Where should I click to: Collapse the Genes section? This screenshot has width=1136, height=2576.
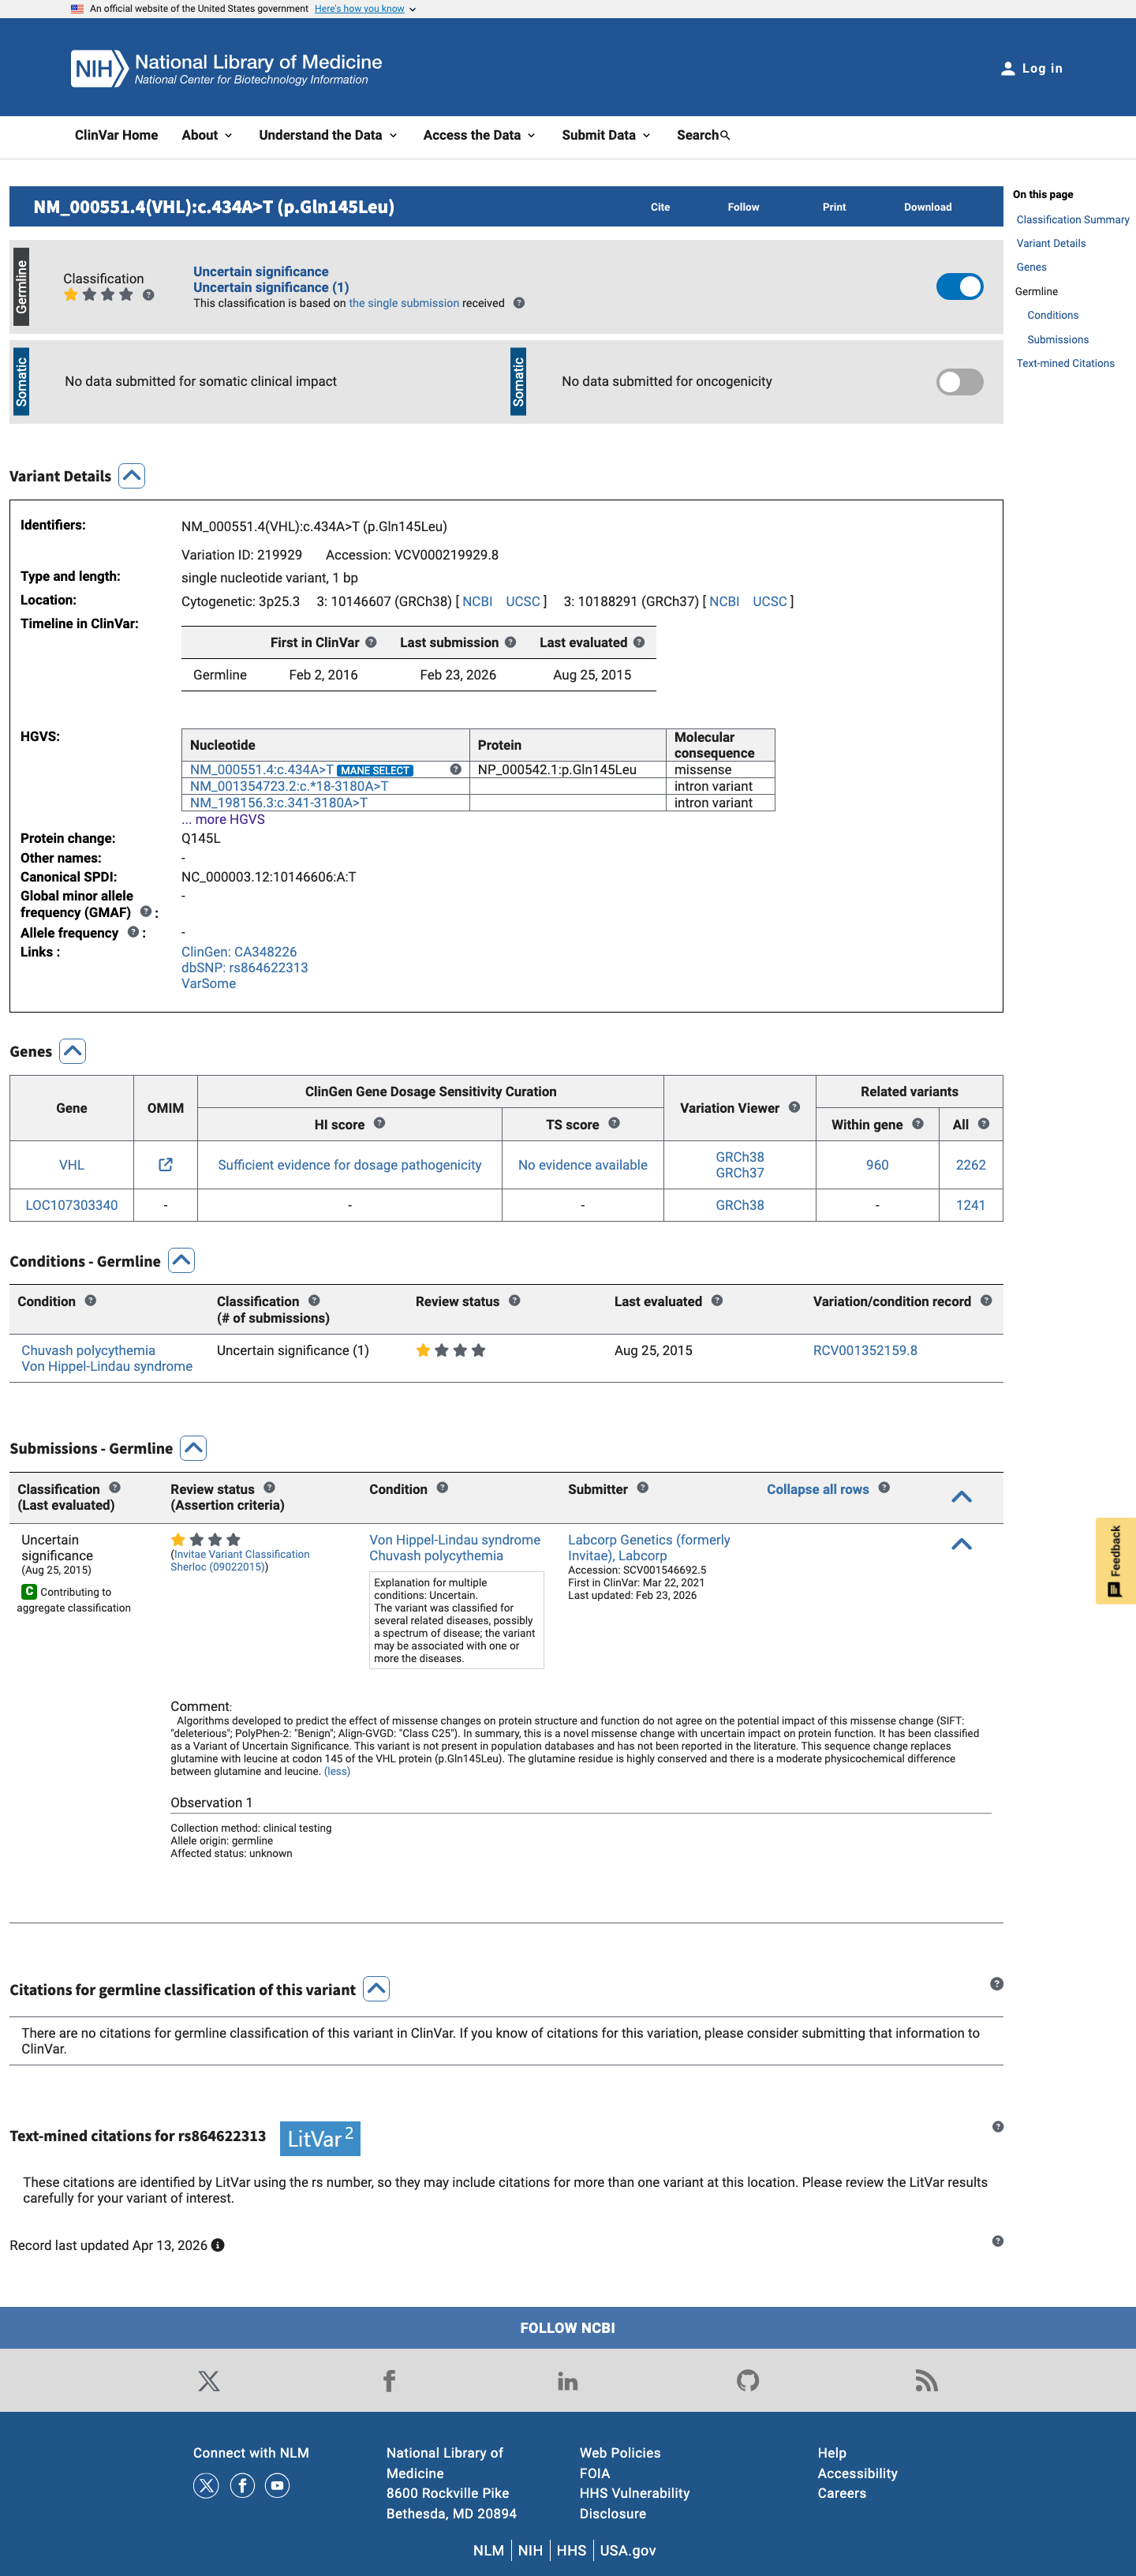(x=72, y=1052)
